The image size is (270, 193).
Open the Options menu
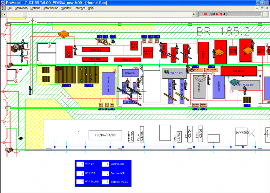click(x=35, y=8)
